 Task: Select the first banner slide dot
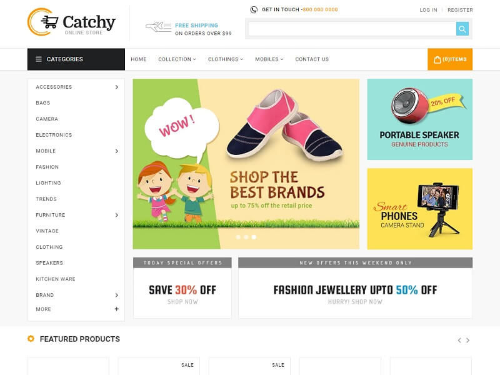pyautogui.click(x=238, y=237)
